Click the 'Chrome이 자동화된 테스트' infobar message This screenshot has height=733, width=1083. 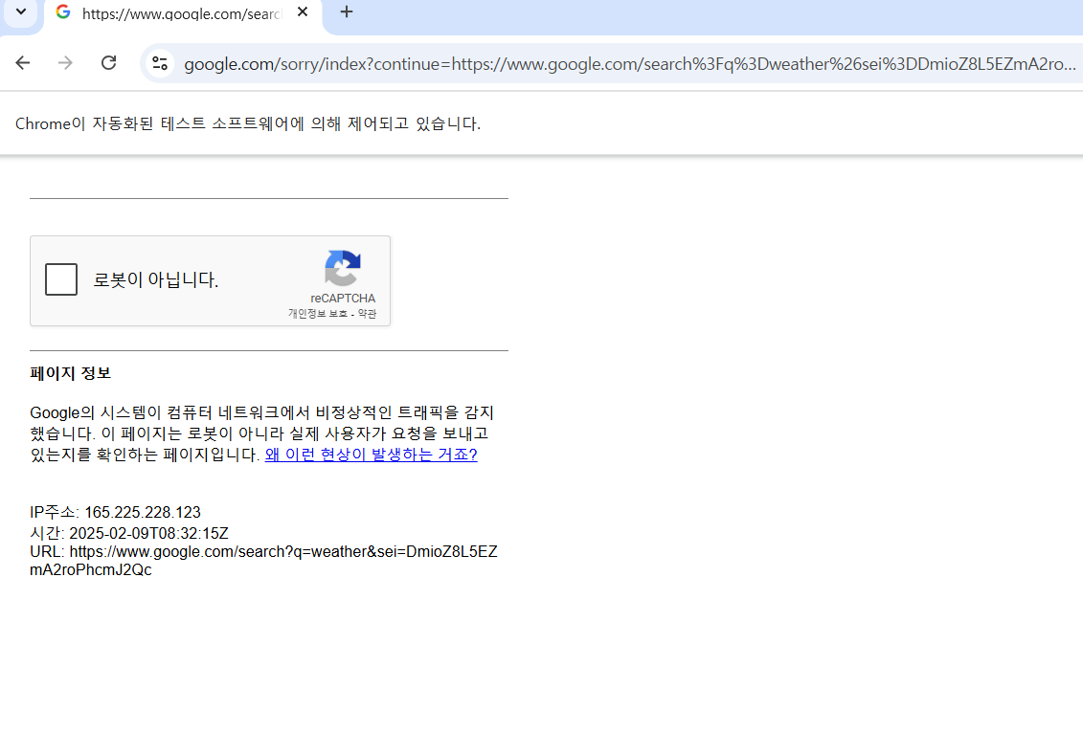coord(248,123)
